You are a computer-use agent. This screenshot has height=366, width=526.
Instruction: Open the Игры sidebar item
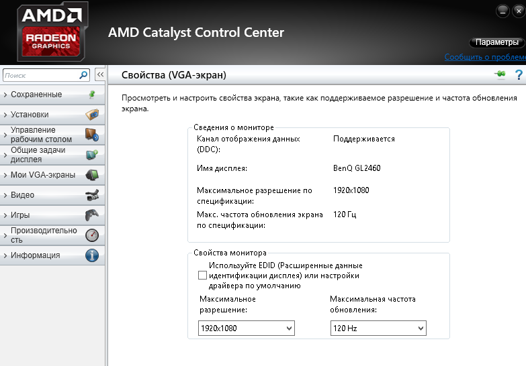click(52, 215)
